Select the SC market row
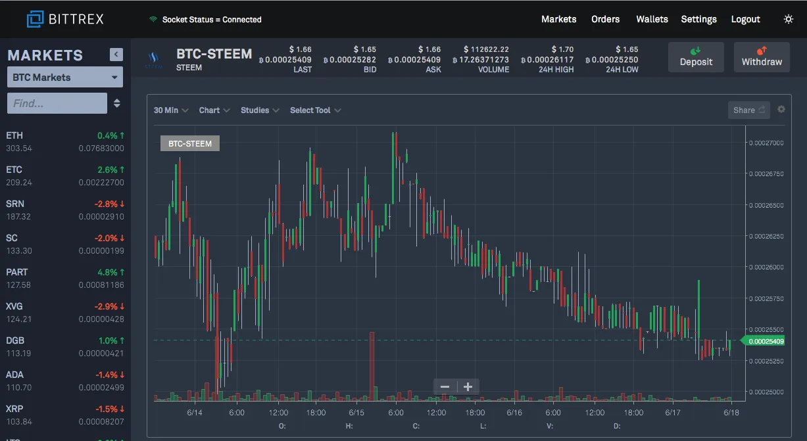This screenshot has width=807, height=441. [65, 244]
